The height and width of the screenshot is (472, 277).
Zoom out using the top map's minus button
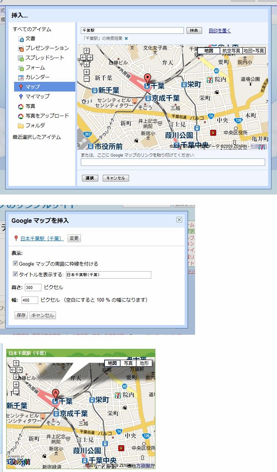[86, 78]
